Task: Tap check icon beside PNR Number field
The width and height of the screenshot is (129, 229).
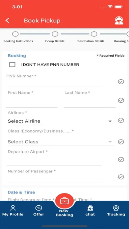Action: coord(121,82)
